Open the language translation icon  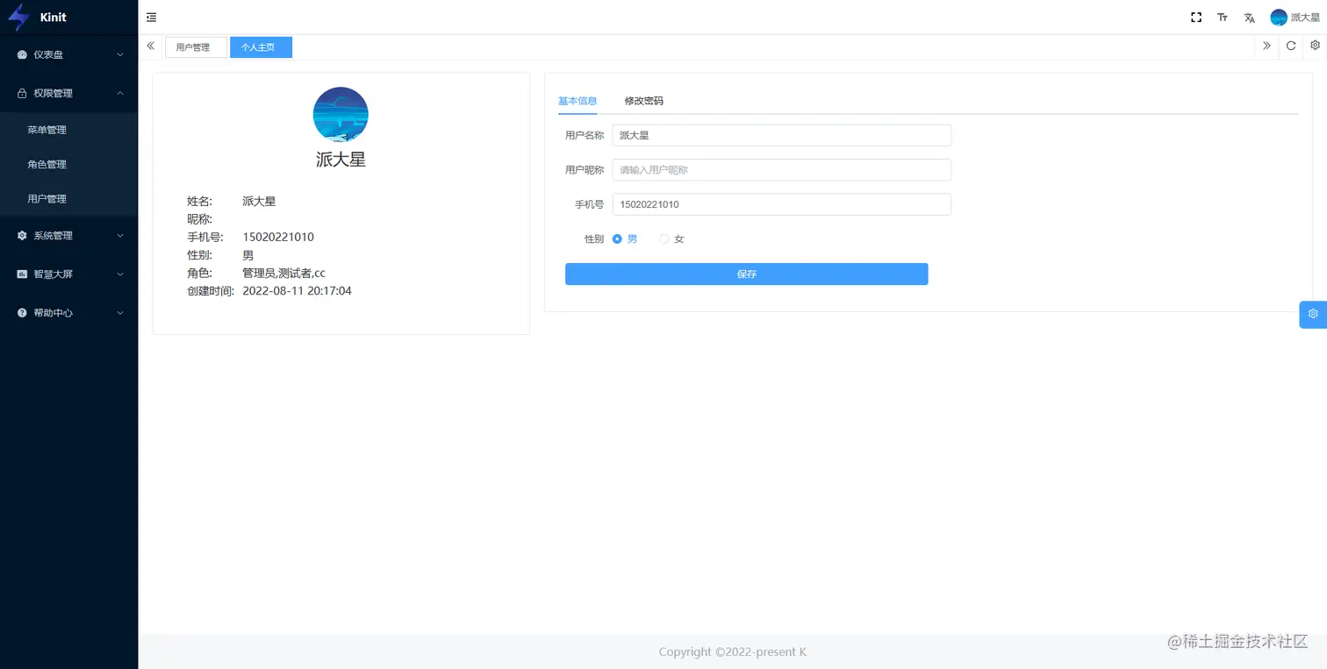coord(1248,17)
